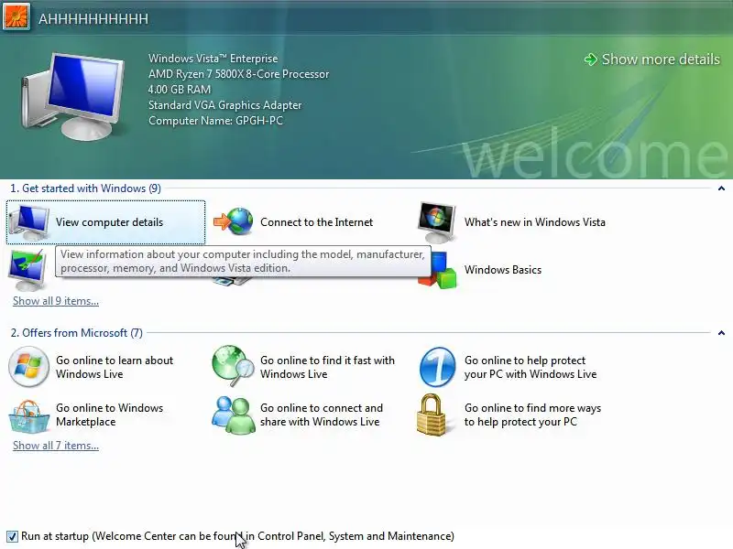Viewport: 733px width, 549px height.
Task: Click the Offers from Microsoft (7) heading
Action: [77, 333]
